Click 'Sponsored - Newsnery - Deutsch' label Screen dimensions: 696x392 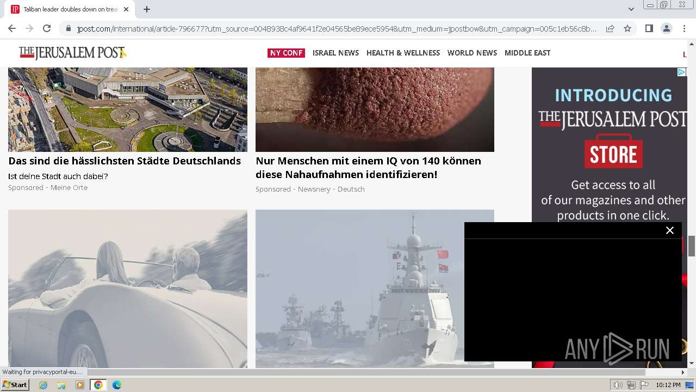click(310, 189)
